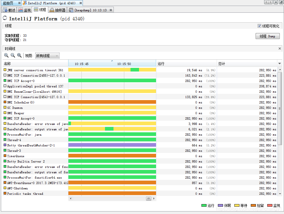Viewport: 284px width, 214px height.
Task: Sort by the 总计 column header
Action: click(x=247, y=64)
